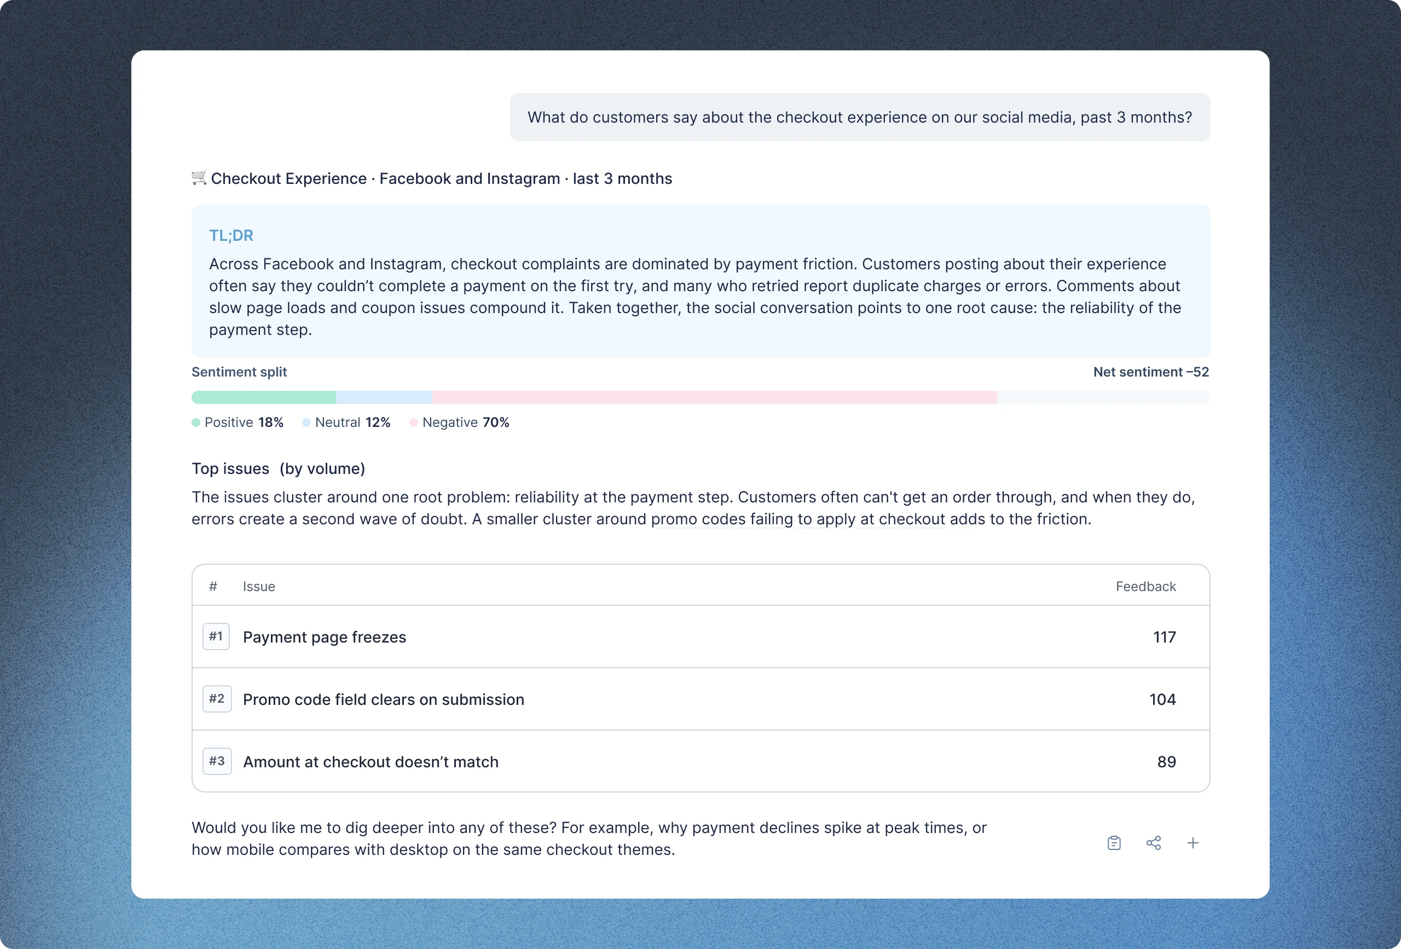The image size is (1401, 949).
Task: Click the feedback count 89
Action: click(x=1166, y=762)
